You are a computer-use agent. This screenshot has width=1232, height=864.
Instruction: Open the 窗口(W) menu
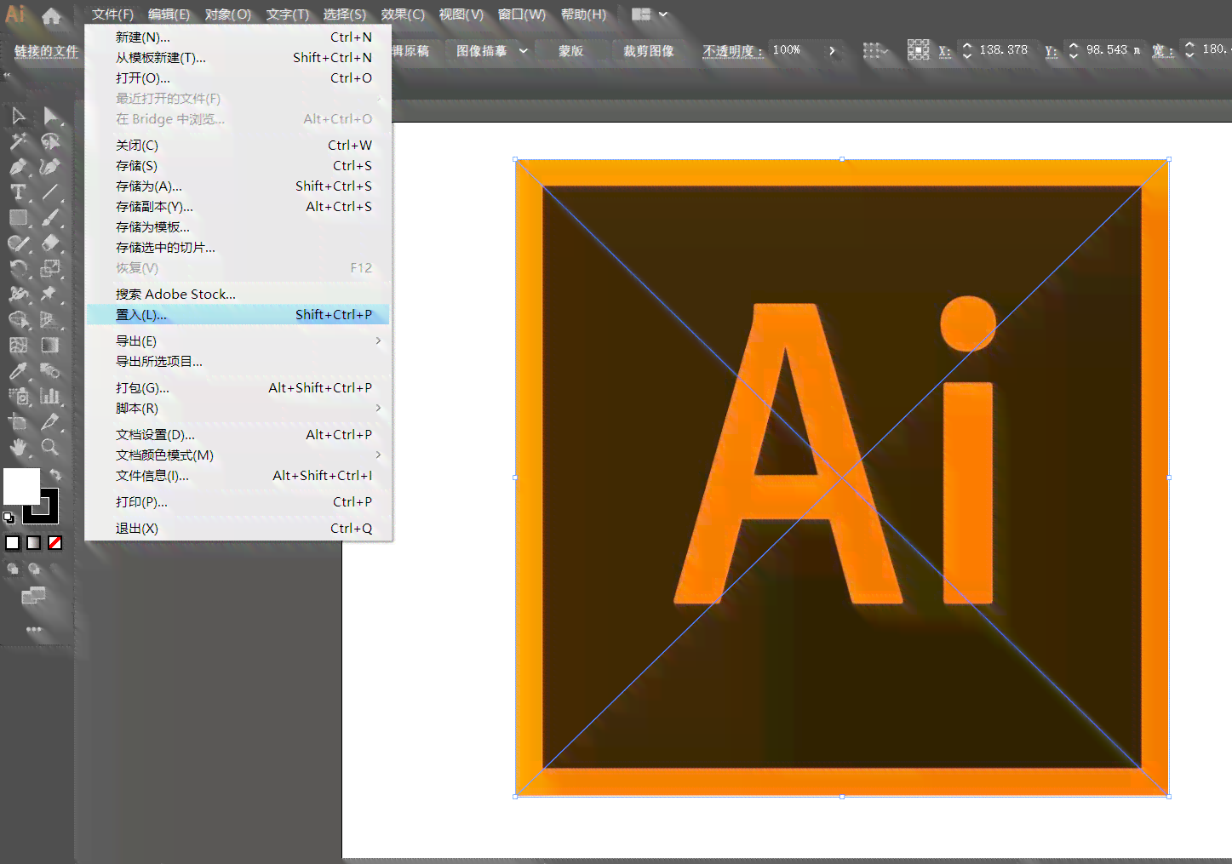pyautogui.click(x=521, y=14)
